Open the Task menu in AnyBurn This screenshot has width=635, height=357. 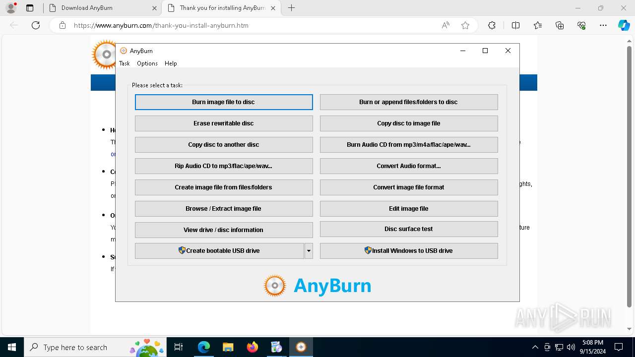tap(124, 63)
